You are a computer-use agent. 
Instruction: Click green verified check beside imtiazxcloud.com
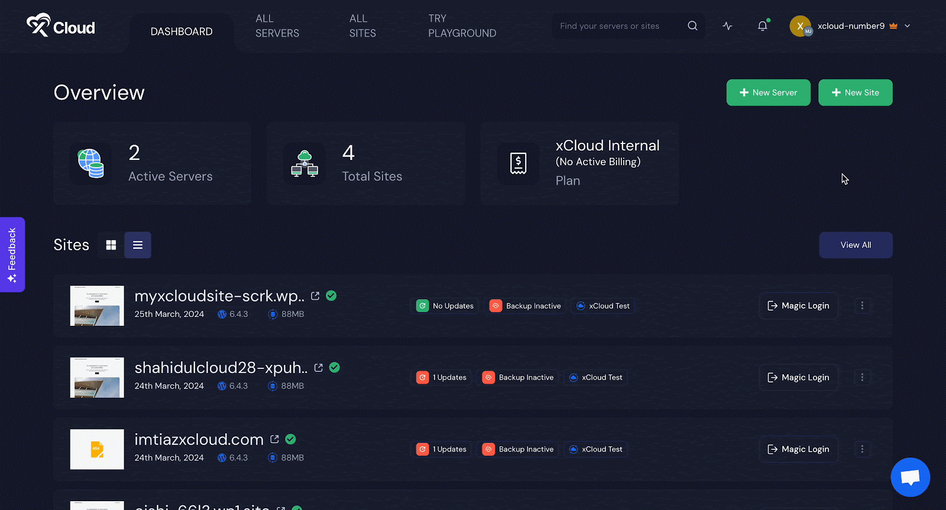pyautogui.click(x=290, y=439)
